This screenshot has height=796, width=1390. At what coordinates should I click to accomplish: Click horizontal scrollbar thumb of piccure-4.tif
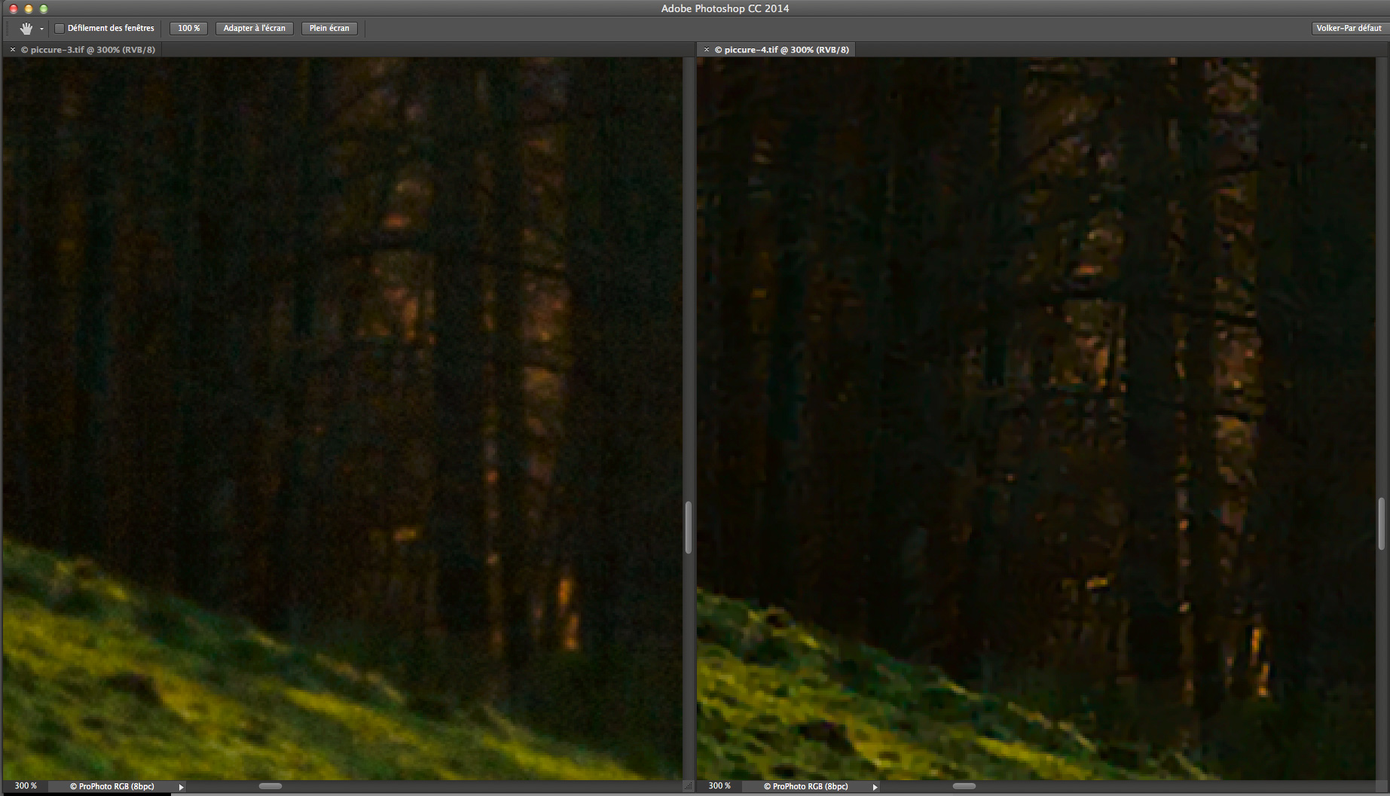tap(964, 786)
